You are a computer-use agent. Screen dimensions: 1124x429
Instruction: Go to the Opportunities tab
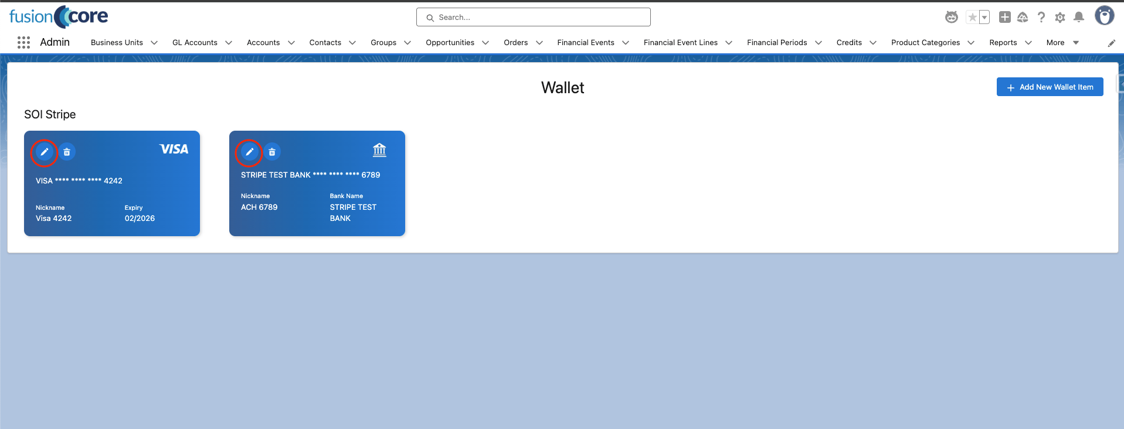pos(450,43)
